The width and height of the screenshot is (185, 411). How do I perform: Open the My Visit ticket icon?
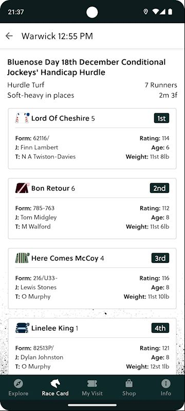click(92, 384)
